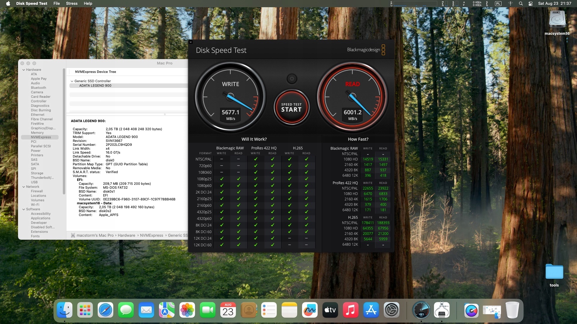Viewport: 577px width, 324px height.
Task: Open the macsystem16 drive on desktop
Action: click(x=557, y=20)
